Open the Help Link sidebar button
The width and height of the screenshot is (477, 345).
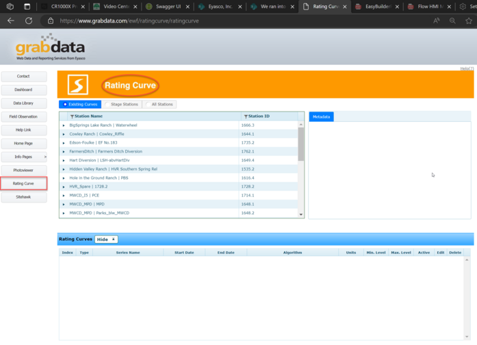coord(24,130)
